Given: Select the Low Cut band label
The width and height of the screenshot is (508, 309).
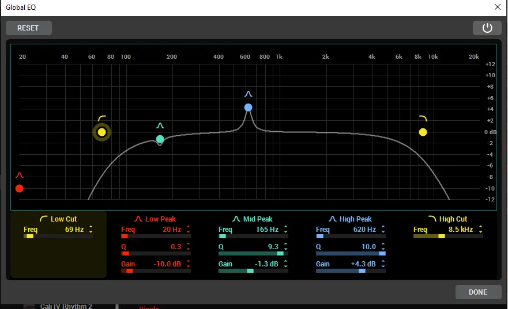Looking at the screenshot, I should tap(64, 219).
